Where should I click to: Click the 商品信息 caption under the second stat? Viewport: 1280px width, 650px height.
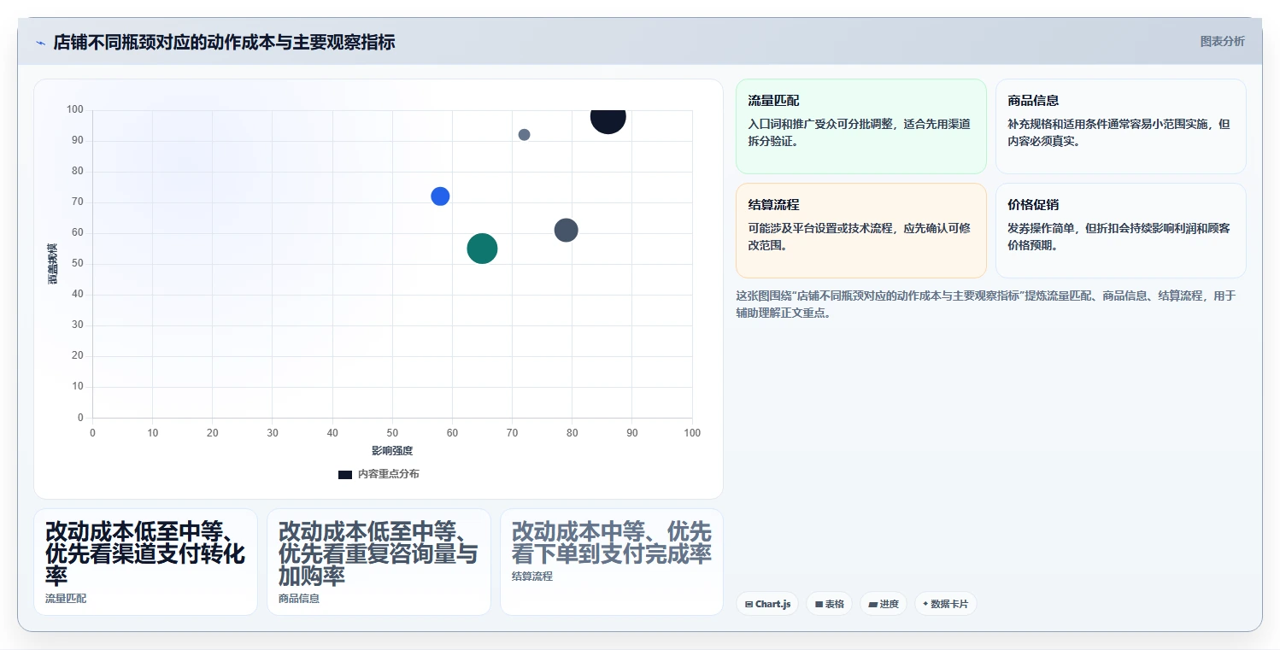point(299,599)
